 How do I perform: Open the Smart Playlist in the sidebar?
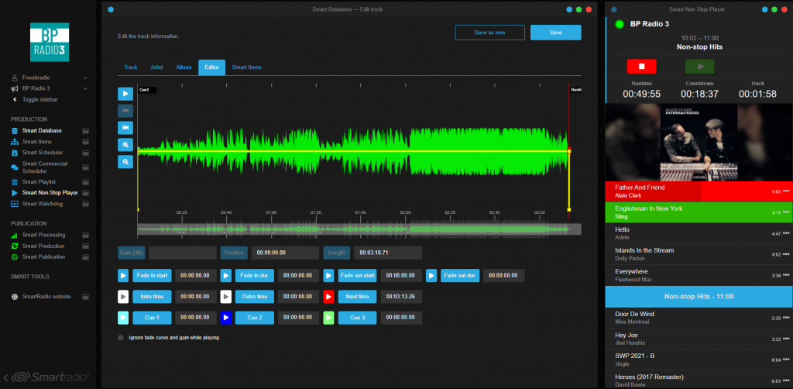[39, 181]
